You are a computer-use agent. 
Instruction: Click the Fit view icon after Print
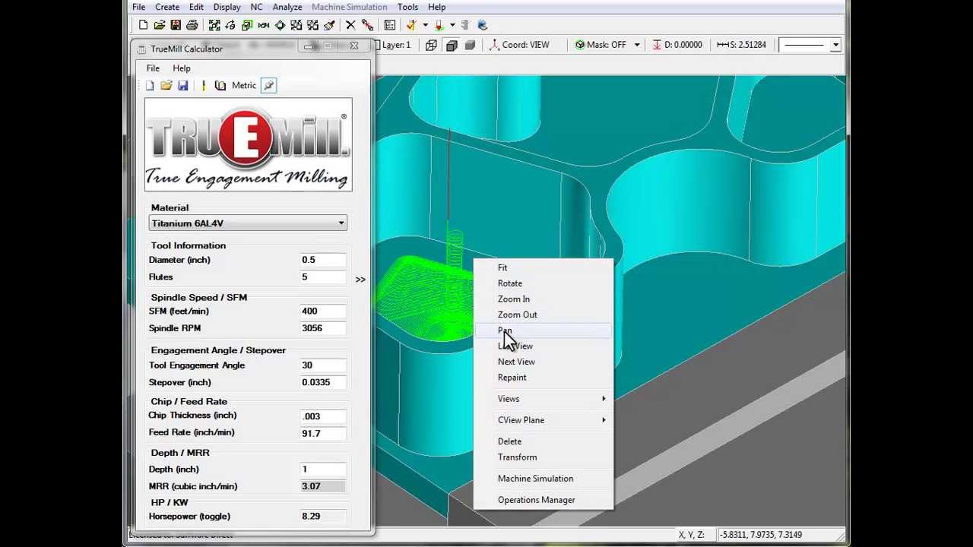pos(214,25)
